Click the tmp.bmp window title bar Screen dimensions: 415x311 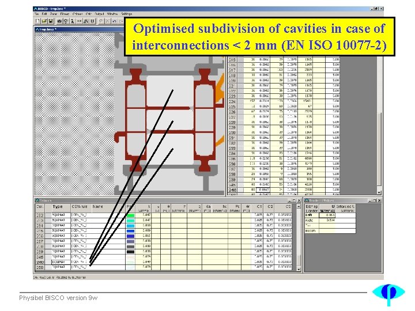pyautogui.click(x=80, y=29)
